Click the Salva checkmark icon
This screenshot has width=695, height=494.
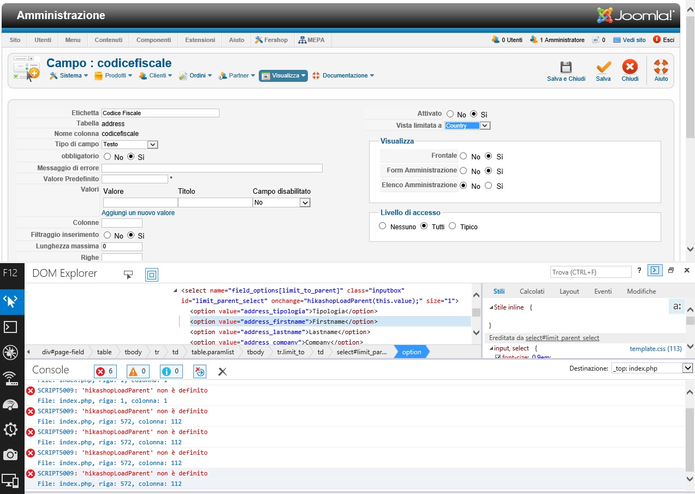tap(603, 67)
